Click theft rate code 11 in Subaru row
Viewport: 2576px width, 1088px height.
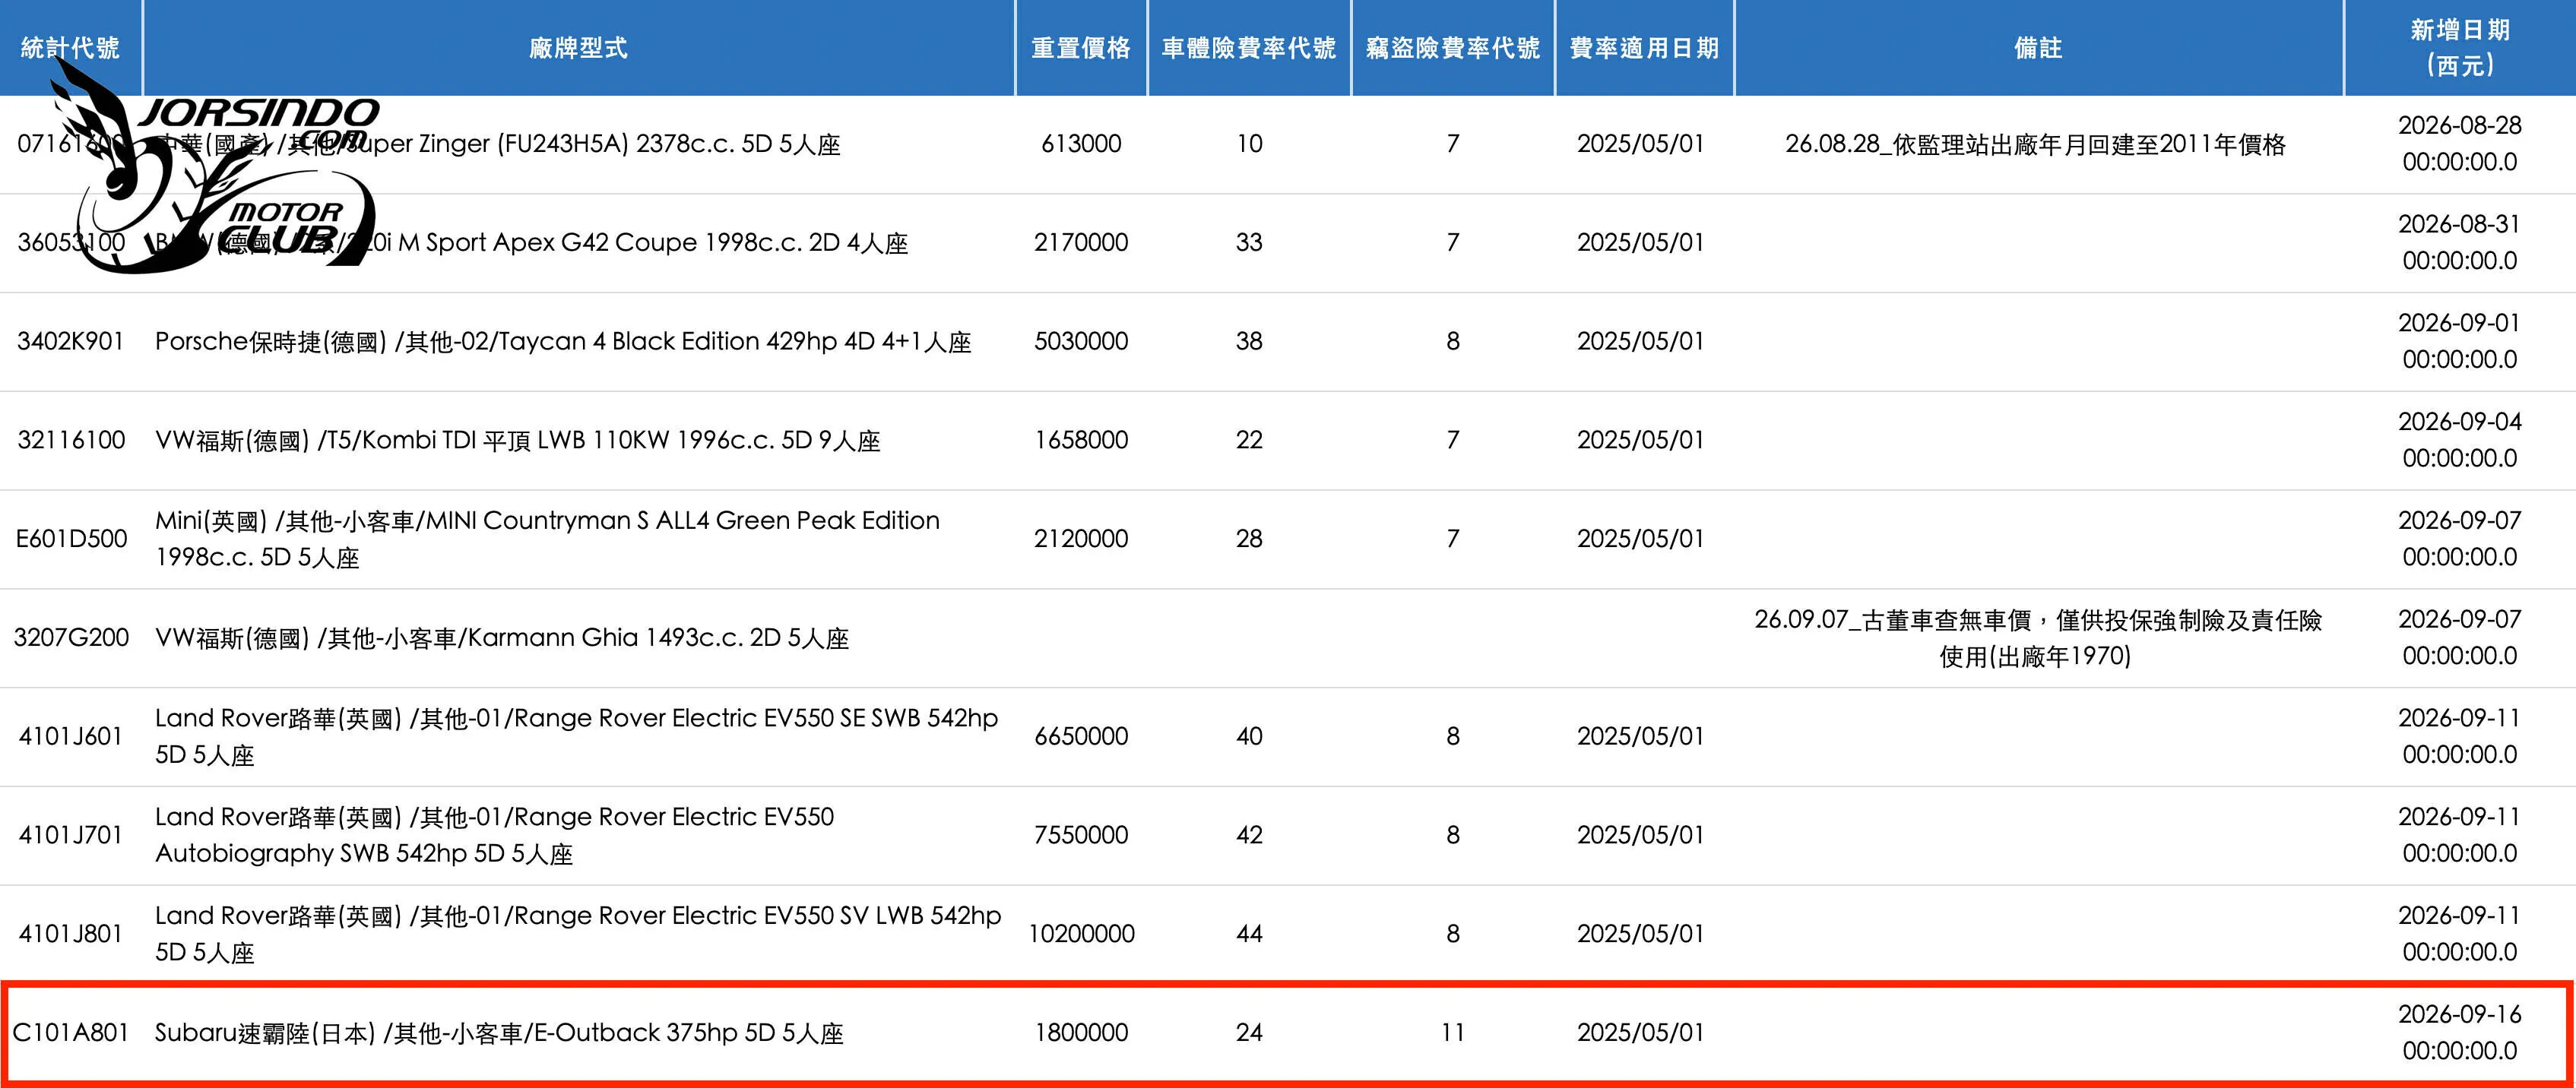tap(1453, 1033)
